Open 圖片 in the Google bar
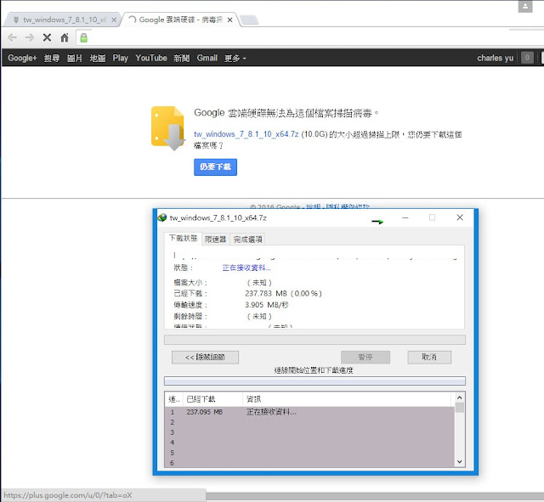Screen dimensions: 544x502 (75, 58)
